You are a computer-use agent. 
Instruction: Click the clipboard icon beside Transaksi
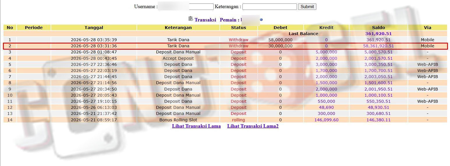[191, 19]
